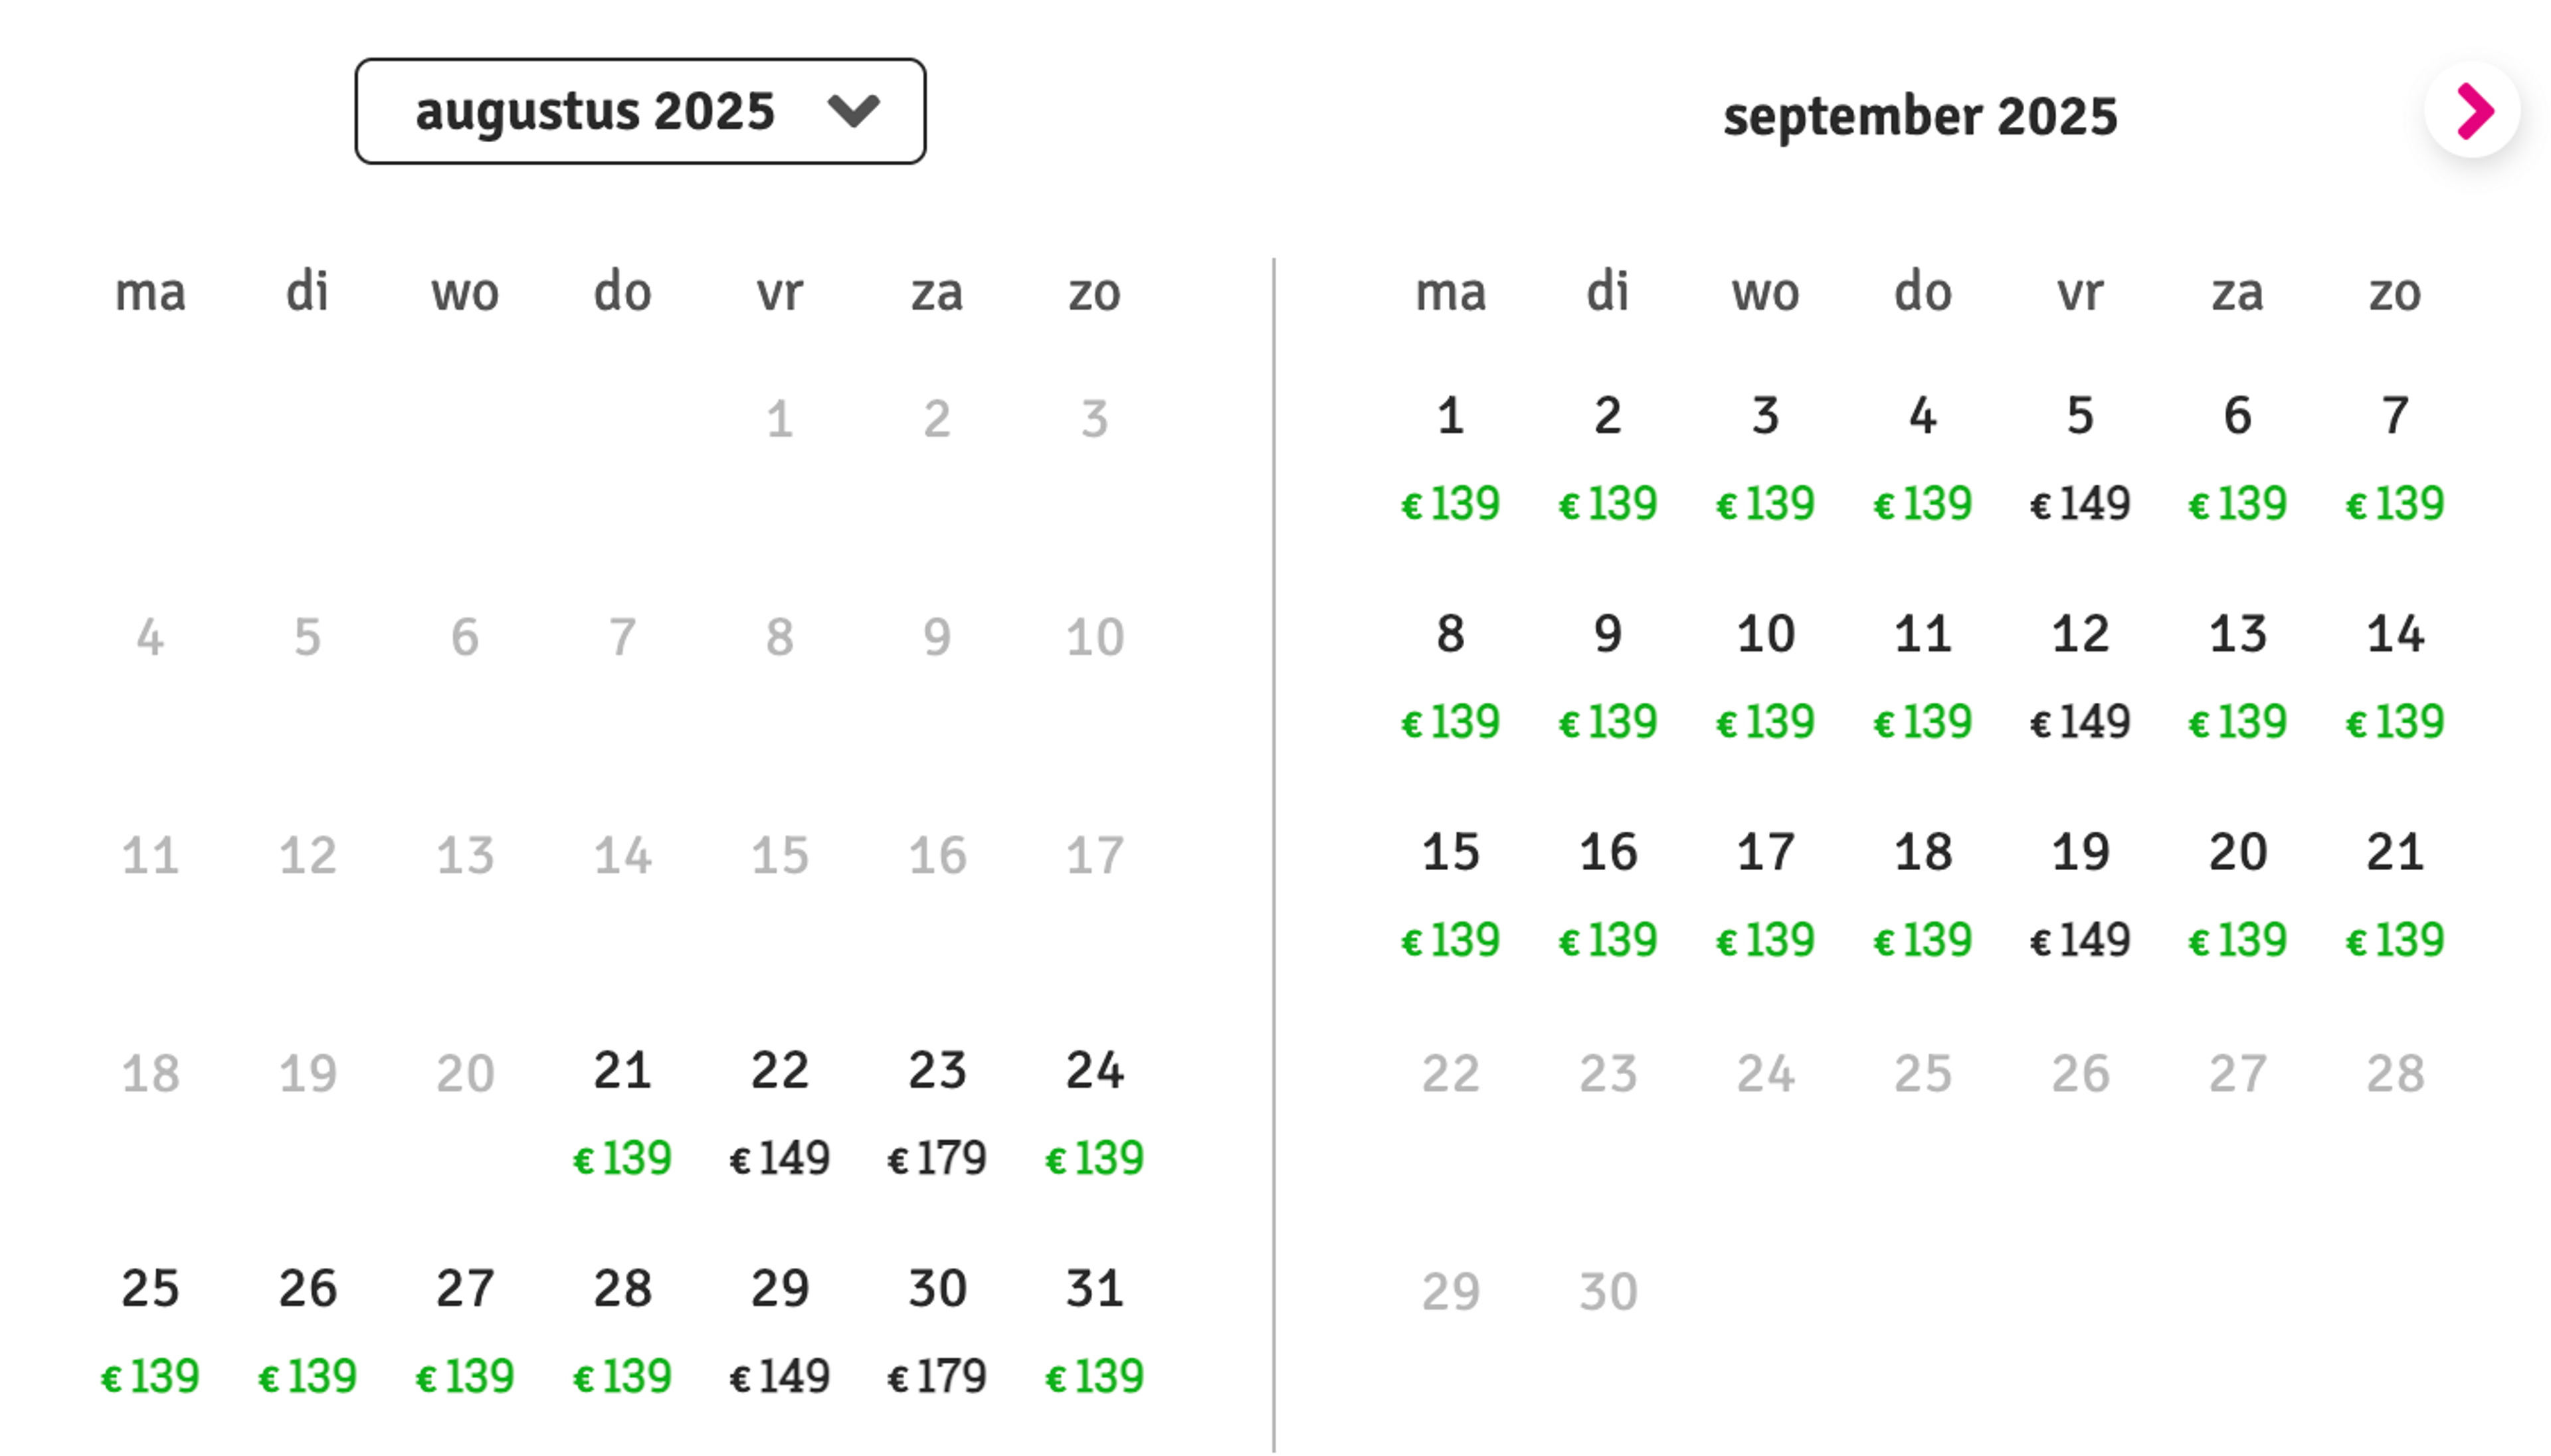The image size is (2551, 1456).
Task: Pick September 16 date
Action: pyautogui.click(x=1608, y=893)
